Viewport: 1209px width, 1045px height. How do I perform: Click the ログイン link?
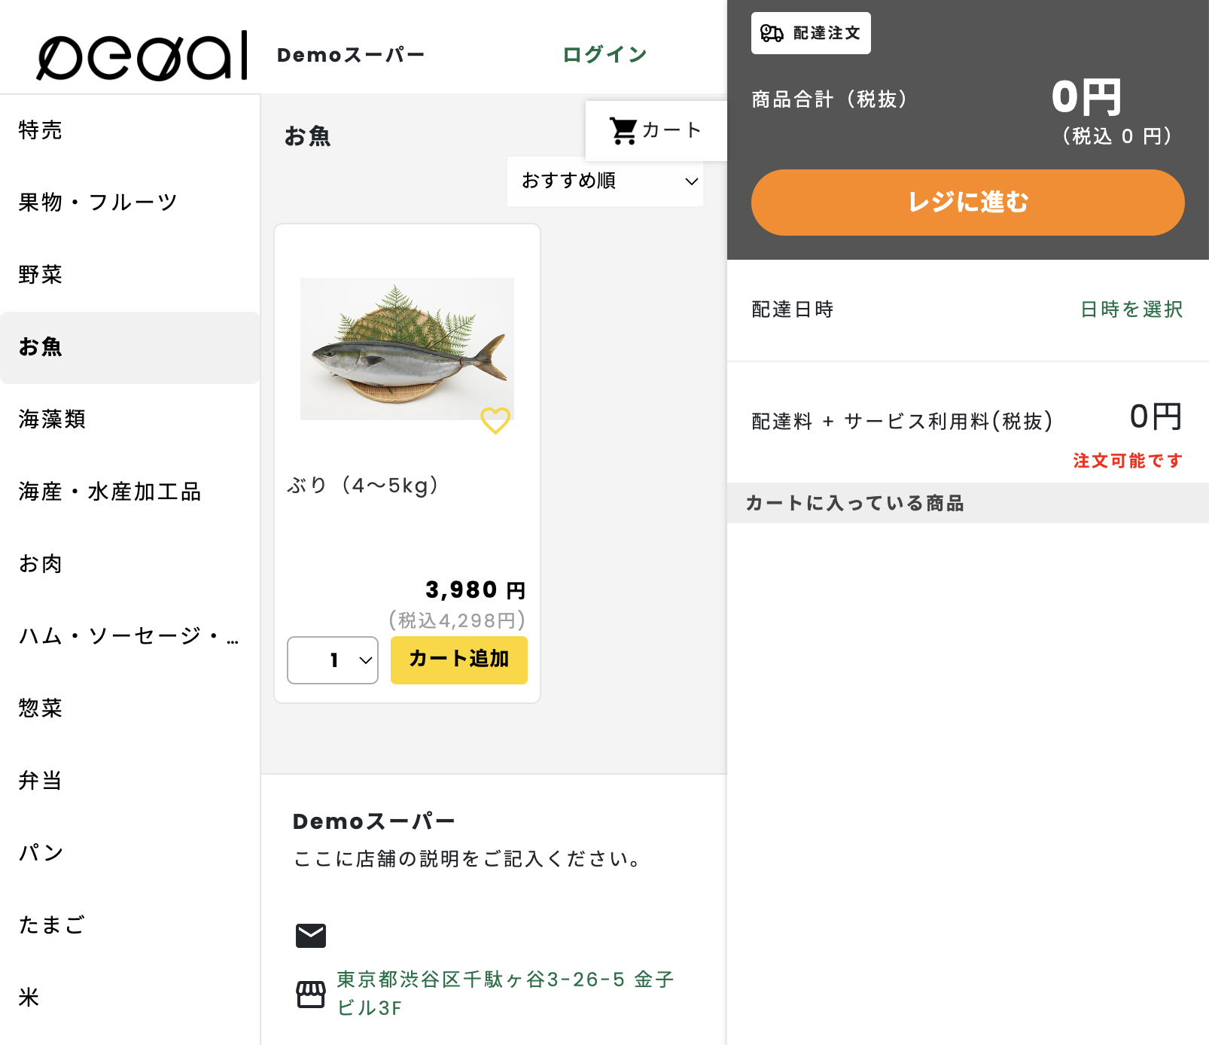(603, 53)
